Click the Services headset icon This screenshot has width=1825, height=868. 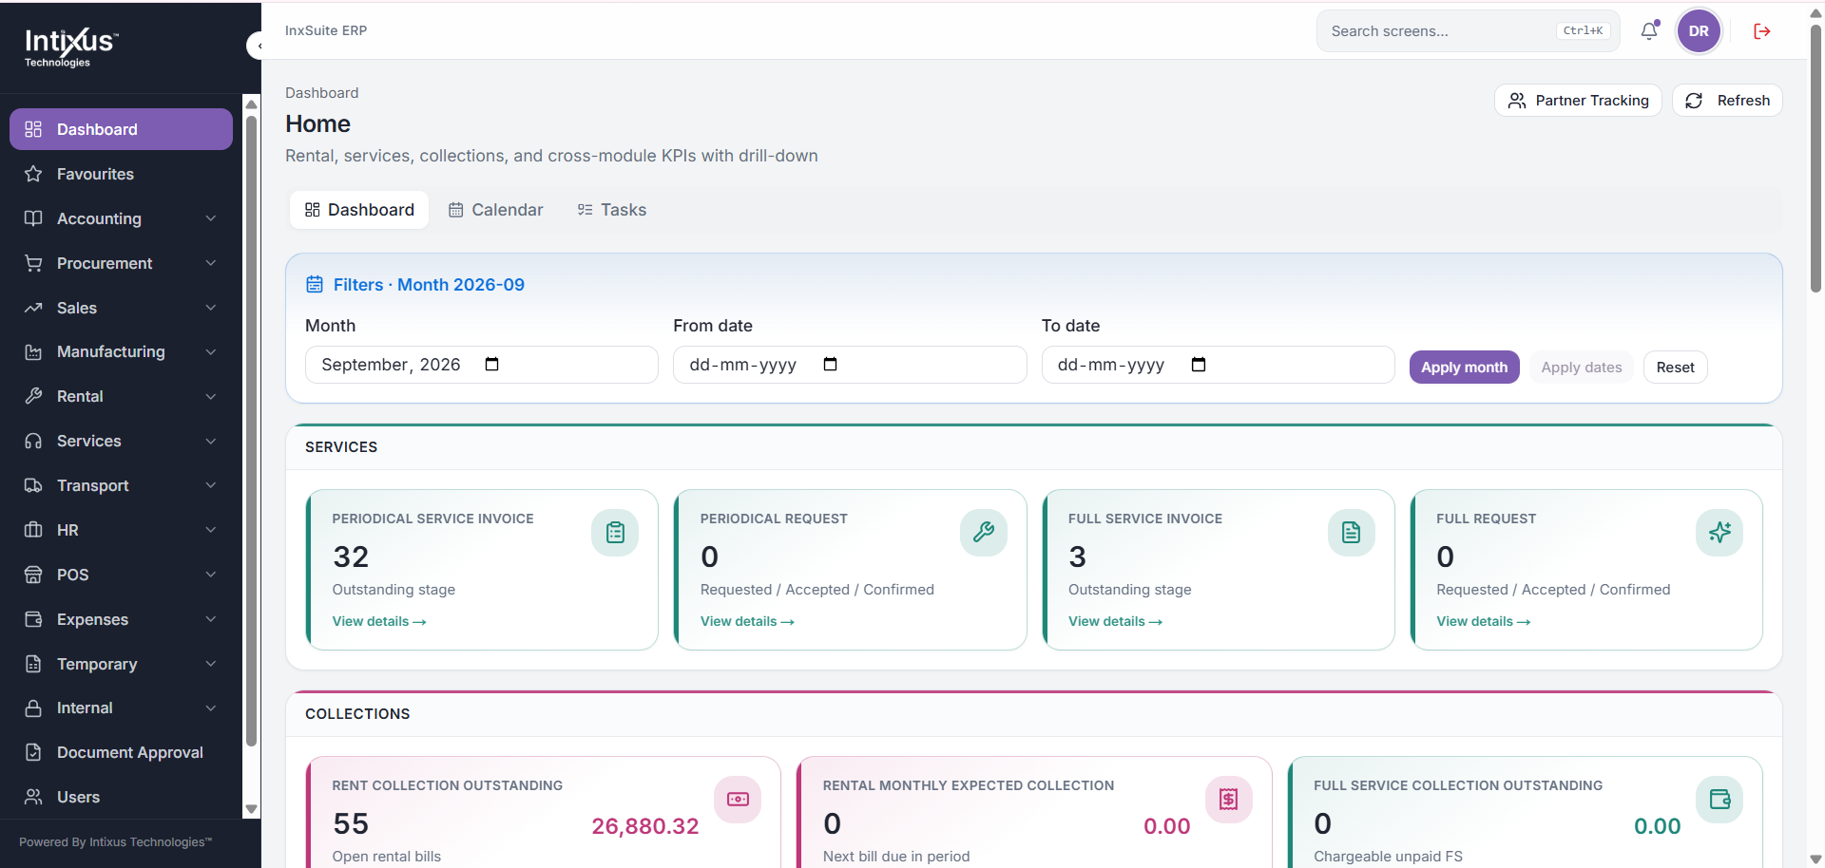(33, 441)
